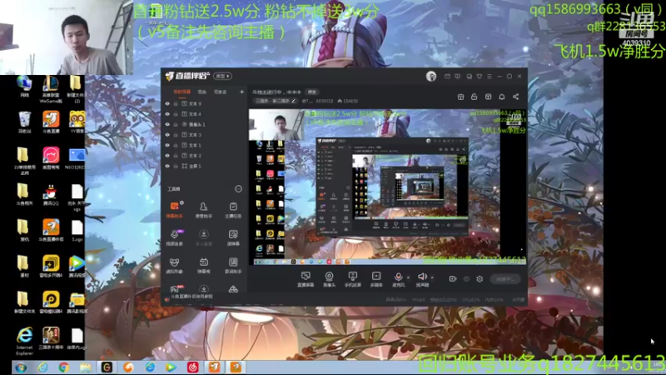This screenshot has width=666, height=375.
Task: Hide the 文本 9 layer with its eye icon
Action: [167, 103]
